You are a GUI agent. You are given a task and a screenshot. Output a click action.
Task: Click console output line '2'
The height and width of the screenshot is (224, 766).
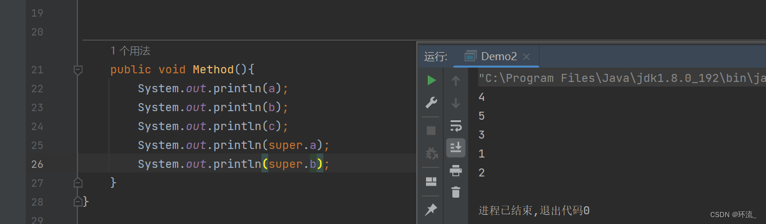point(482,173)
